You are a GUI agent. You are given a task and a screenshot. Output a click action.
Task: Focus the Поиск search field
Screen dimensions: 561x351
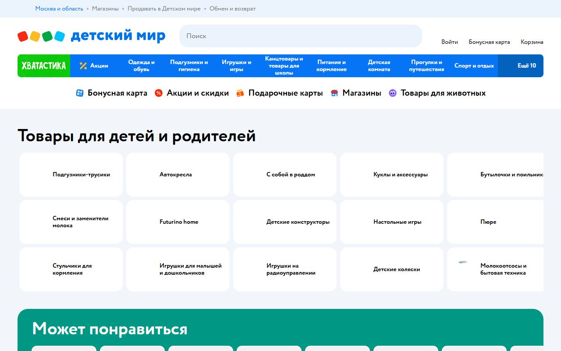pos(301,36)
